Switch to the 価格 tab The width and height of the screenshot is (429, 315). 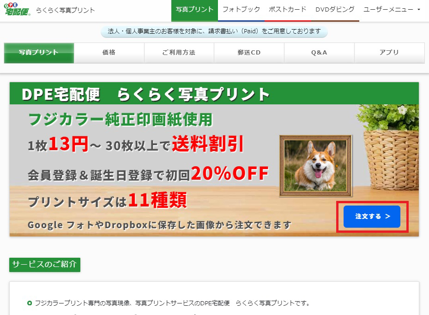109,53
